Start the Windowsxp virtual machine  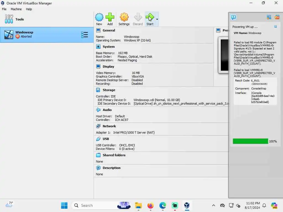150,19
